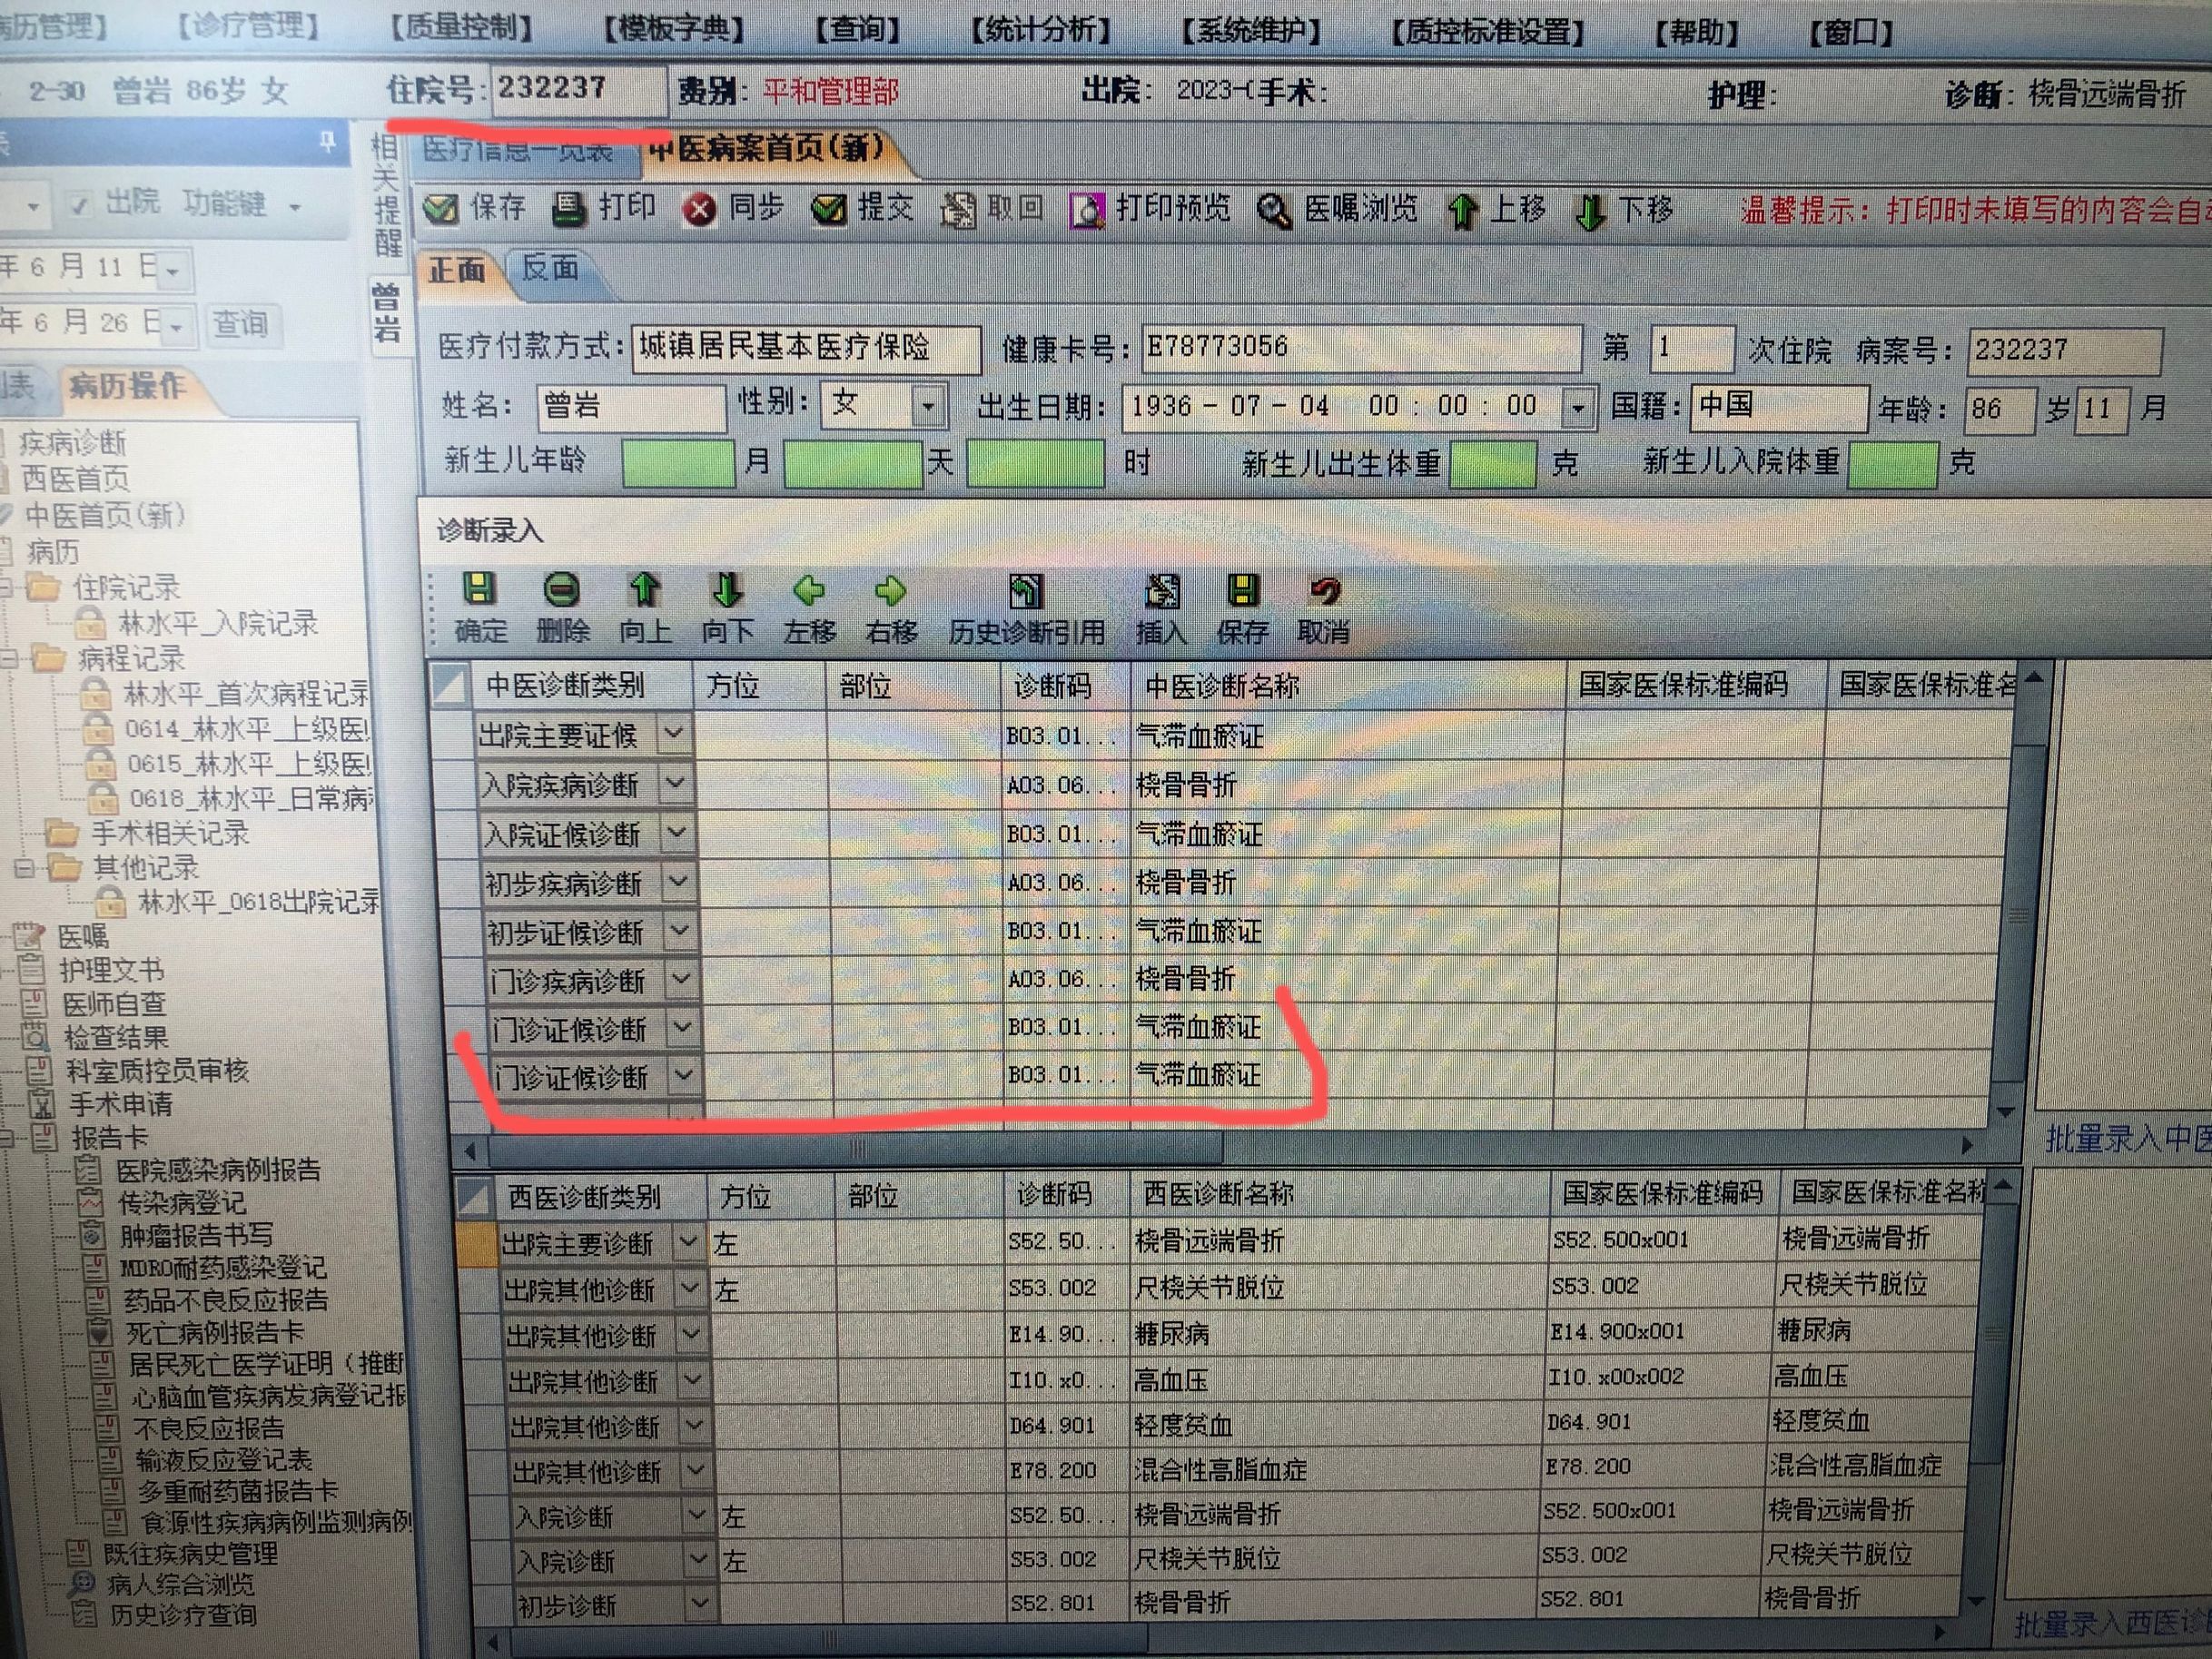Open the 性别 dropdown
Image resolution: width=2212 pixels, height=1659 pixels.
point(928,406)
